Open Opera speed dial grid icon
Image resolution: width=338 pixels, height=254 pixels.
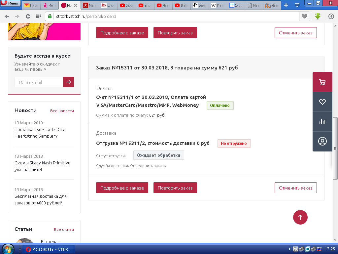pyautogui.click(x=39, y=16)
